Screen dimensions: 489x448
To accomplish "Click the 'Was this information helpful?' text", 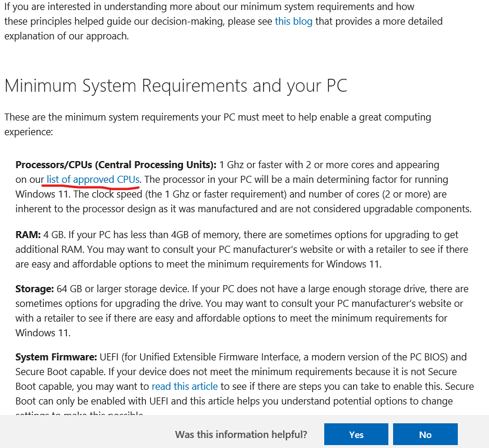I will tap(241, 434).
